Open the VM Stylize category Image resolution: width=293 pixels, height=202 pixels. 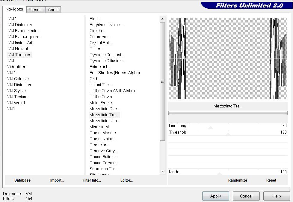point(16,91)
